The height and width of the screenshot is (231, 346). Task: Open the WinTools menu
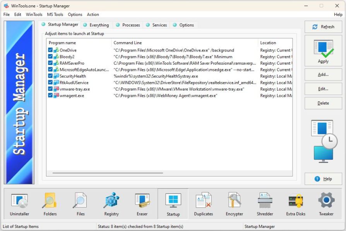pyautogui.click(x=34, y=14)
